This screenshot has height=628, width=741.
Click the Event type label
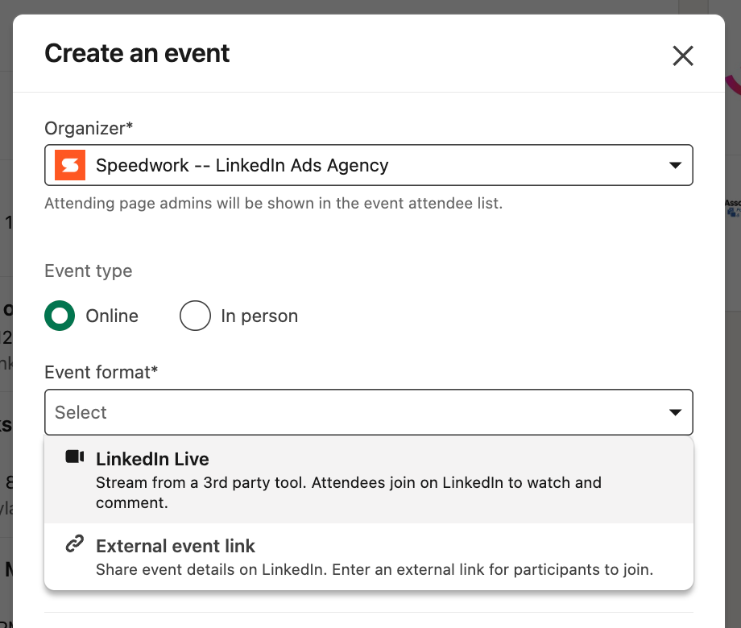tap(89, 271)
